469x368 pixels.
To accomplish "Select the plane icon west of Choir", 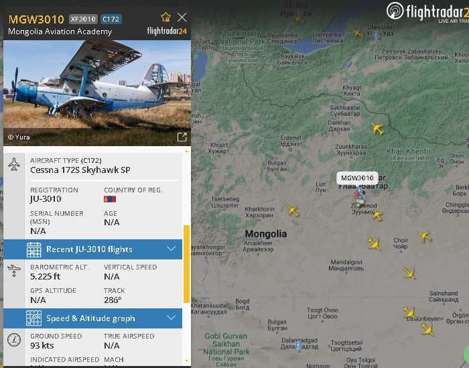I will (374, 244).
